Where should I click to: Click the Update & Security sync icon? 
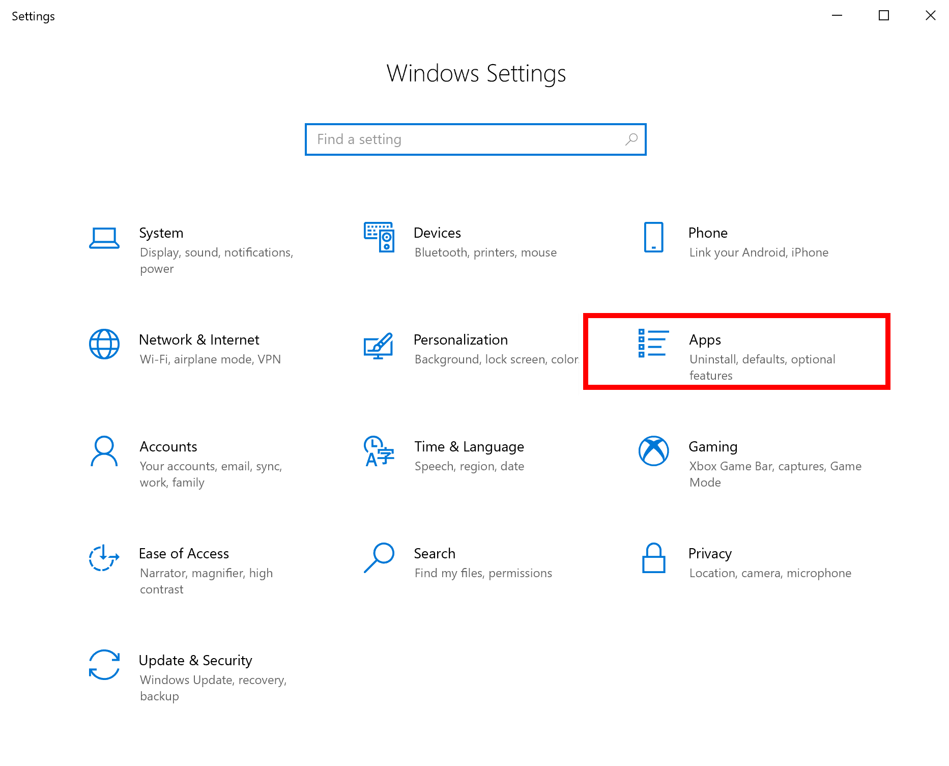pos(104,665)
